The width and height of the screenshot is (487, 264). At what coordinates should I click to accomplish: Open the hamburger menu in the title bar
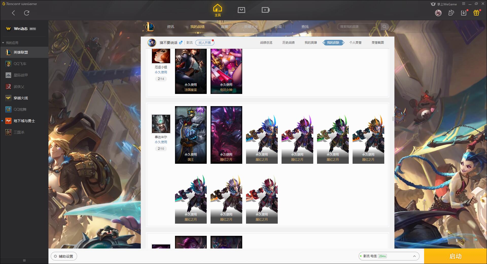tap(464, 4)
